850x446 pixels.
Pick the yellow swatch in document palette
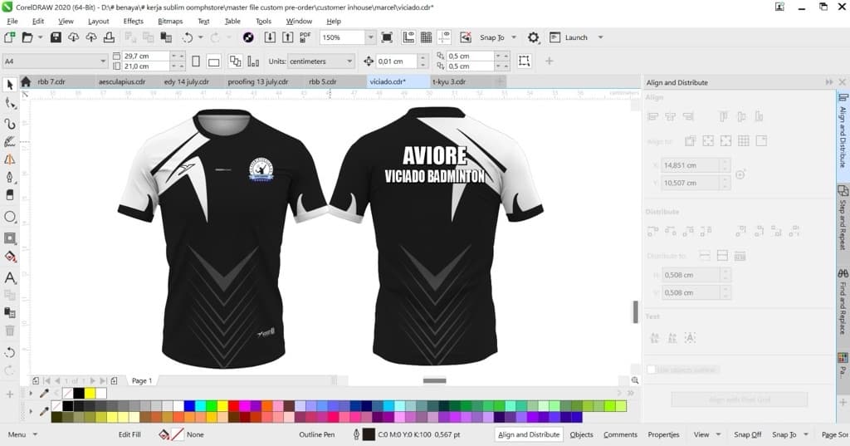pos(90,393)
